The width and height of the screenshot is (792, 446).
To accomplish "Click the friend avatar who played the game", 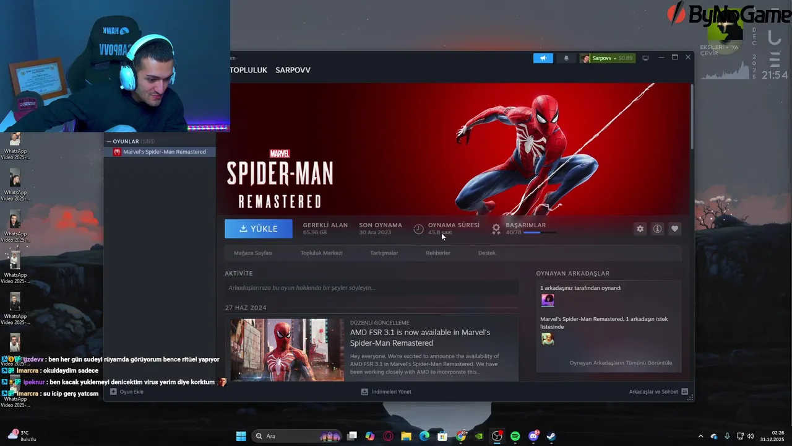I will (x=548, y=300).
